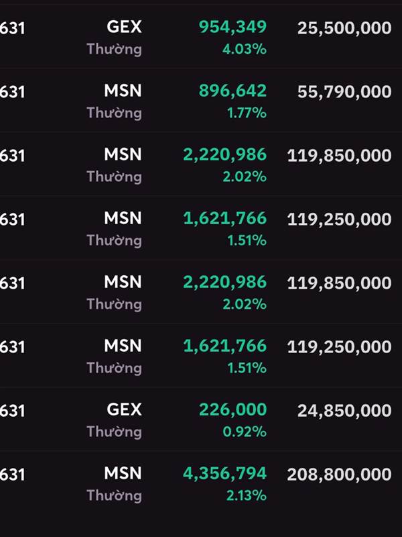Tap the 55,790,000 value amount
402x537 pixels.
[344, 92]
